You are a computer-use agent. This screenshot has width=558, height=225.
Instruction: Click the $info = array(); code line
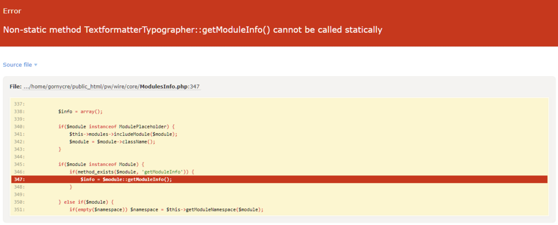80,111
